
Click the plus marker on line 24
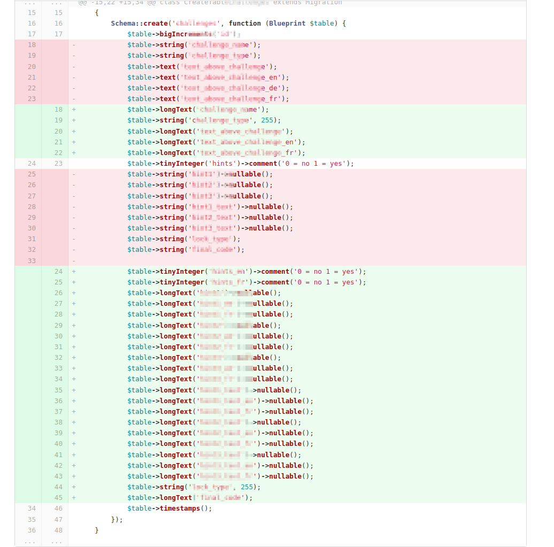click(74, 272)
